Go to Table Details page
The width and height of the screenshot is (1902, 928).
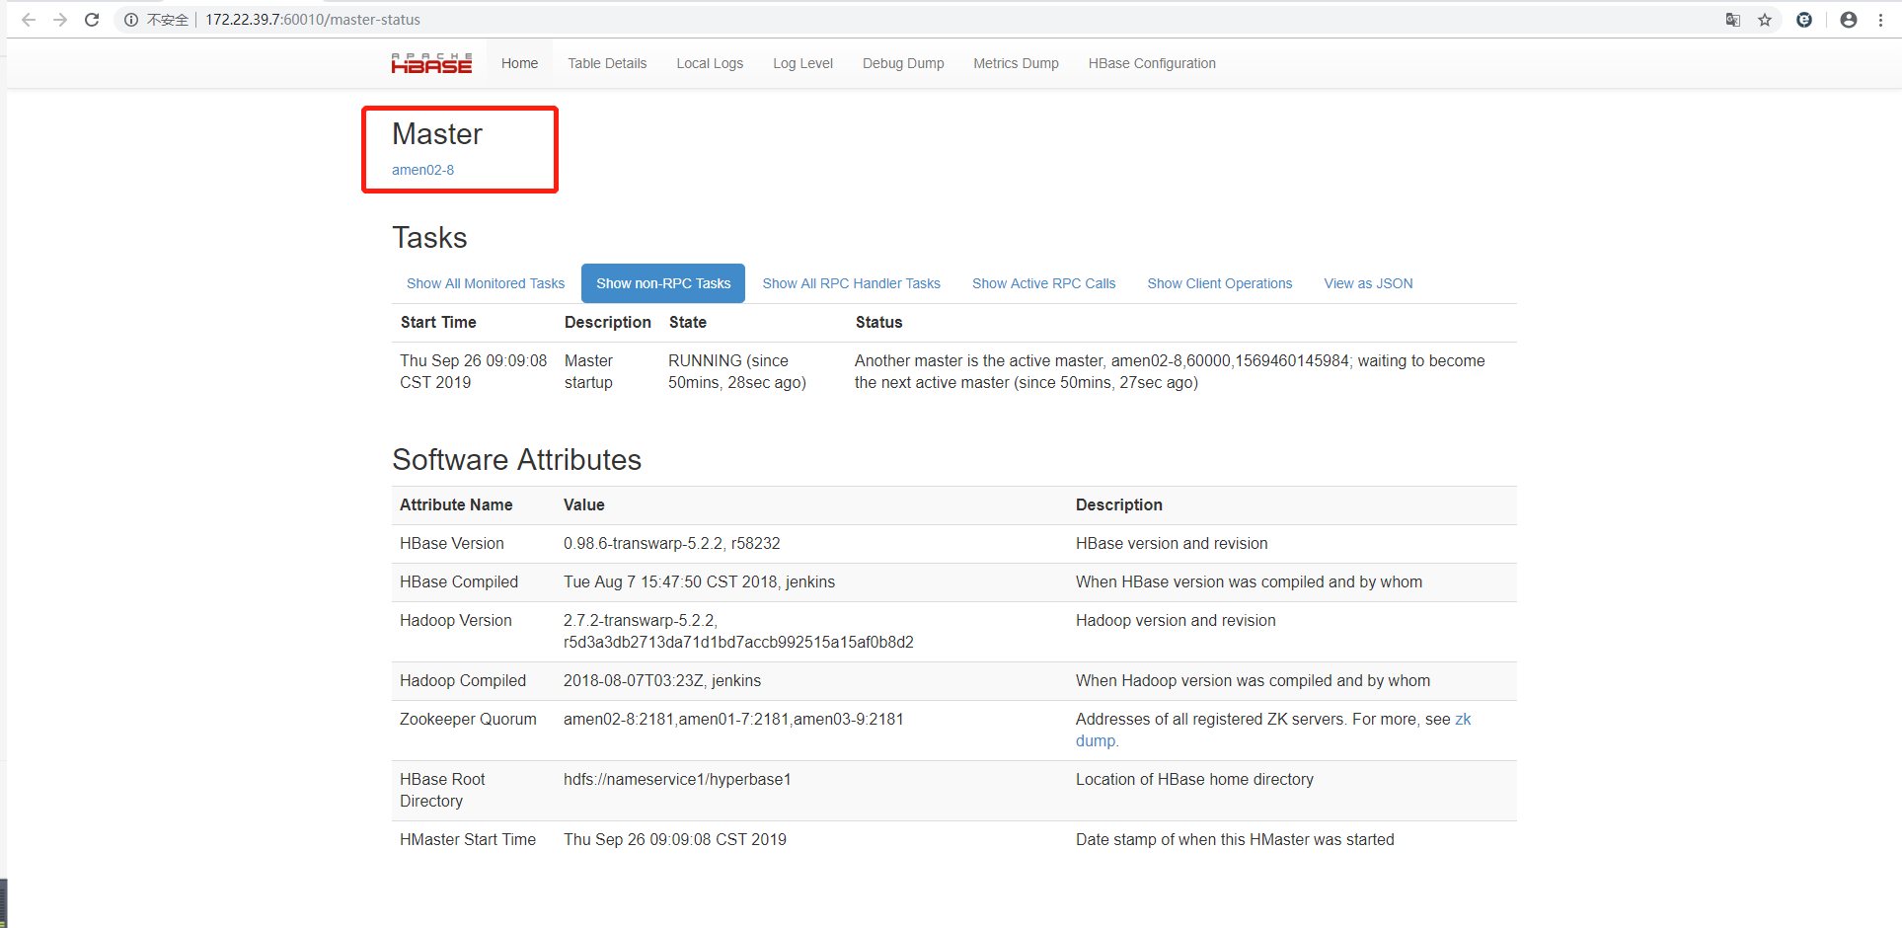coord(607,63)
